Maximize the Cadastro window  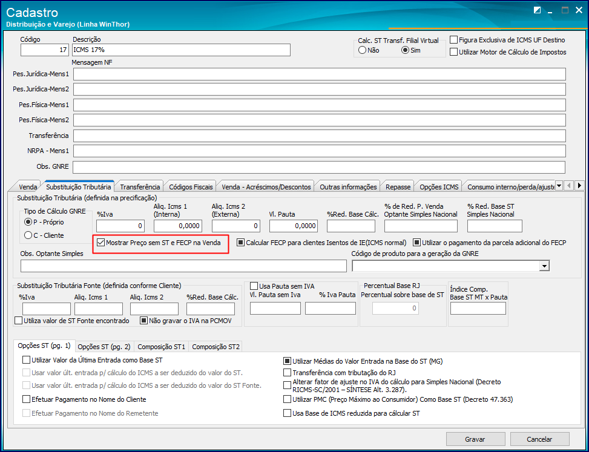tap(565, 10)
